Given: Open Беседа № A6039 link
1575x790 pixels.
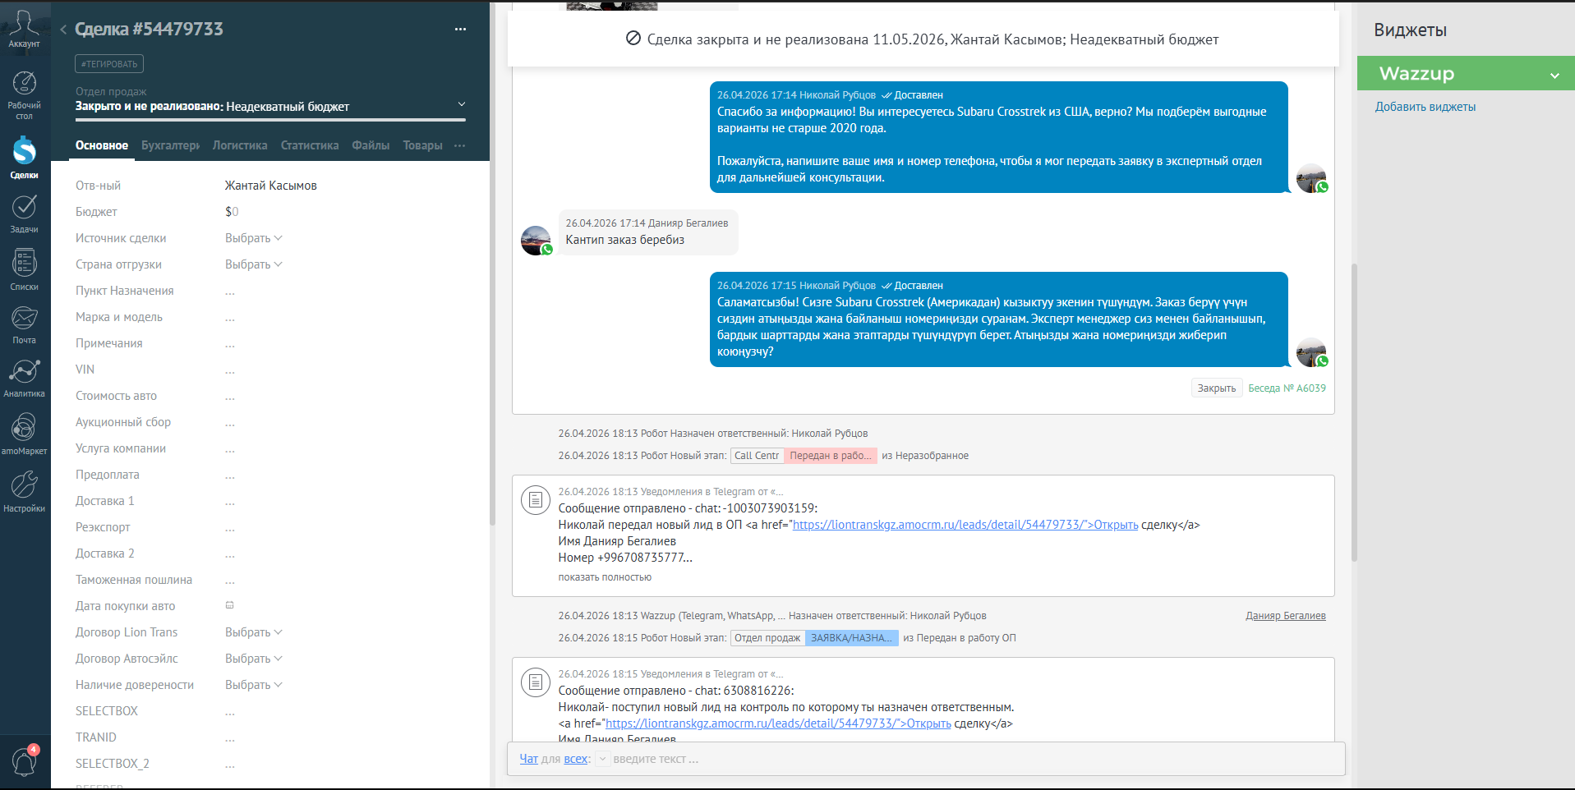Looking at the screenshot, I should (x=1287, y=388).
